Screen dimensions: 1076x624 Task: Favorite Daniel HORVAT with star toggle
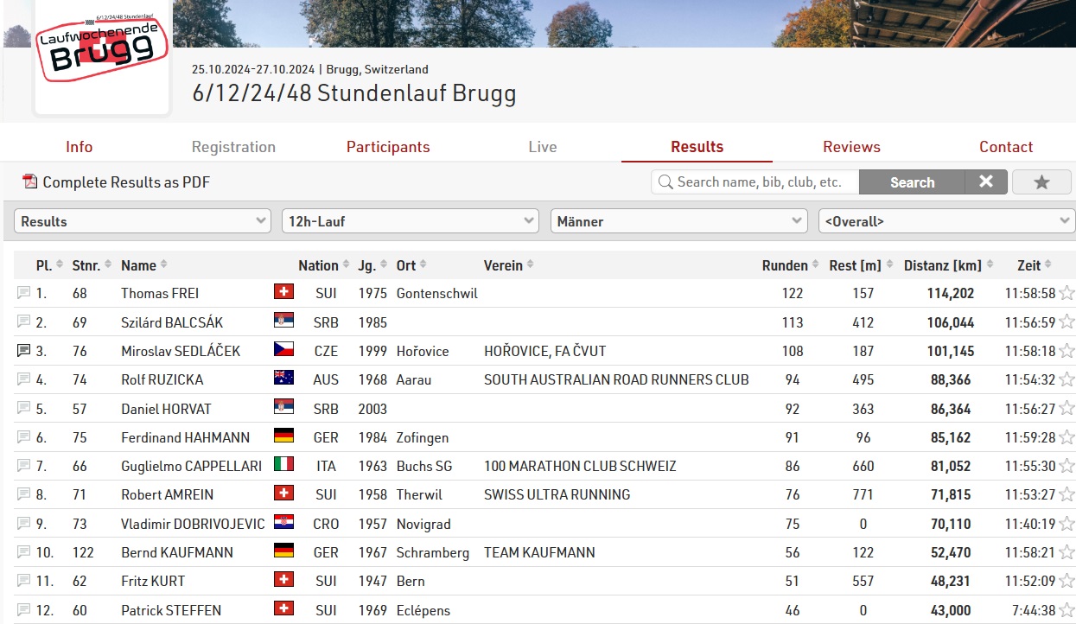coord(1066,408)
